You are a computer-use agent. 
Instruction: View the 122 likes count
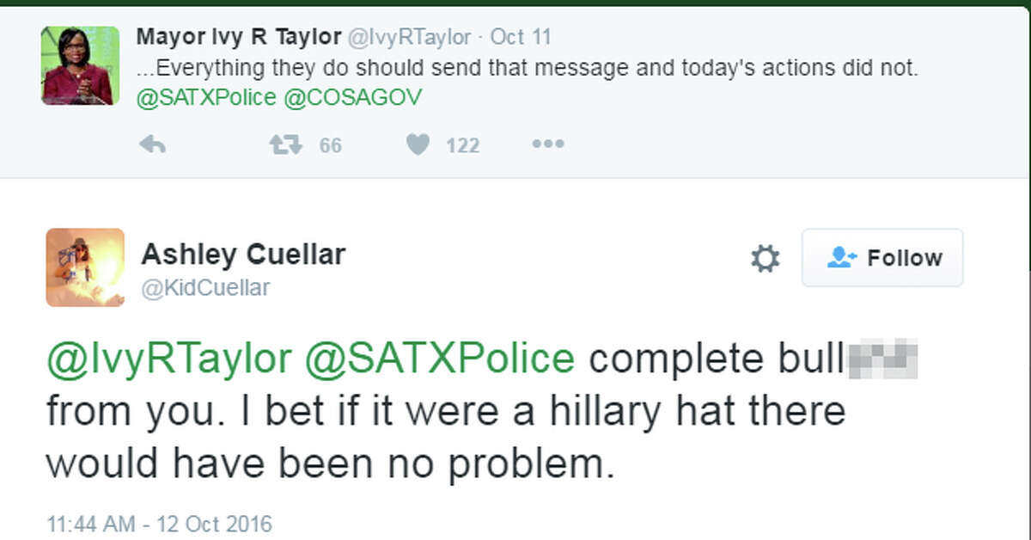[x=462, y=145]
